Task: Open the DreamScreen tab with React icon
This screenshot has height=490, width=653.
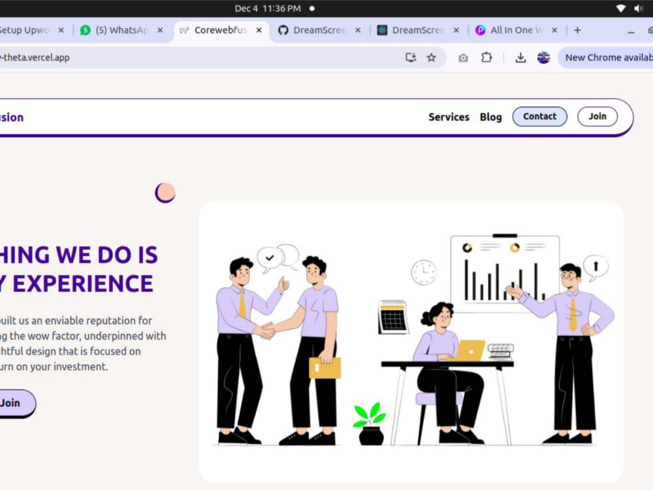Action: point(418,31)
